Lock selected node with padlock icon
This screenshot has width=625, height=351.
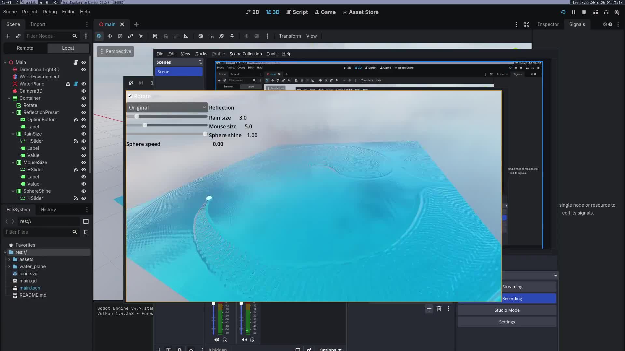pyautogui.click(x=166, y=36)
